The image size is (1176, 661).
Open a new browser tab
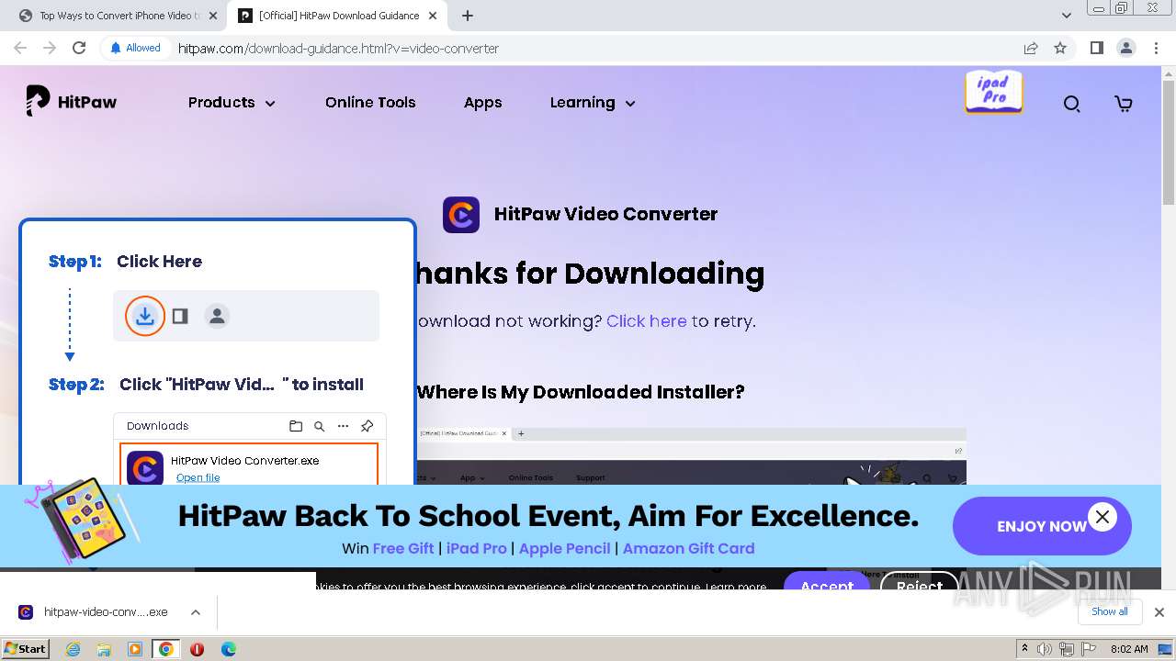(468, 16)
